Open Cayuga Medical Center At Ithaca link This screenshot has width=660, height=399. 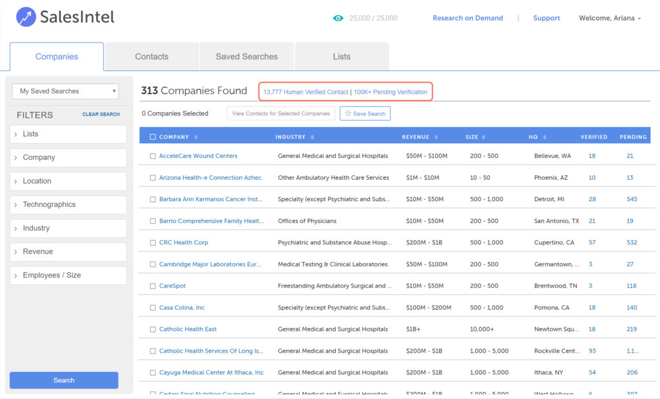211,373
